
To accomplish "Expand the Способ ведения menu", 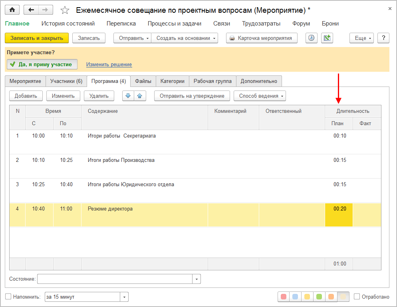I will [260, 96].
